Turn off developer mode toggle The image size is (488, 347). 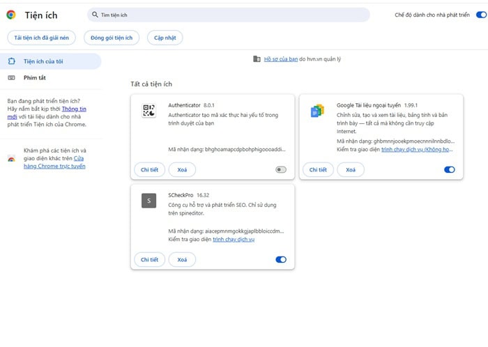[x=481, y=15]
